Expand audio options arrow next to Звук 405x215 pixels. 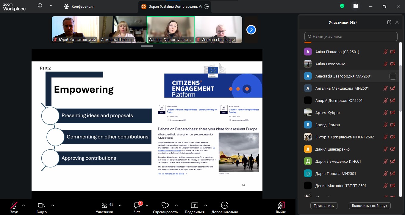[24, 205]
